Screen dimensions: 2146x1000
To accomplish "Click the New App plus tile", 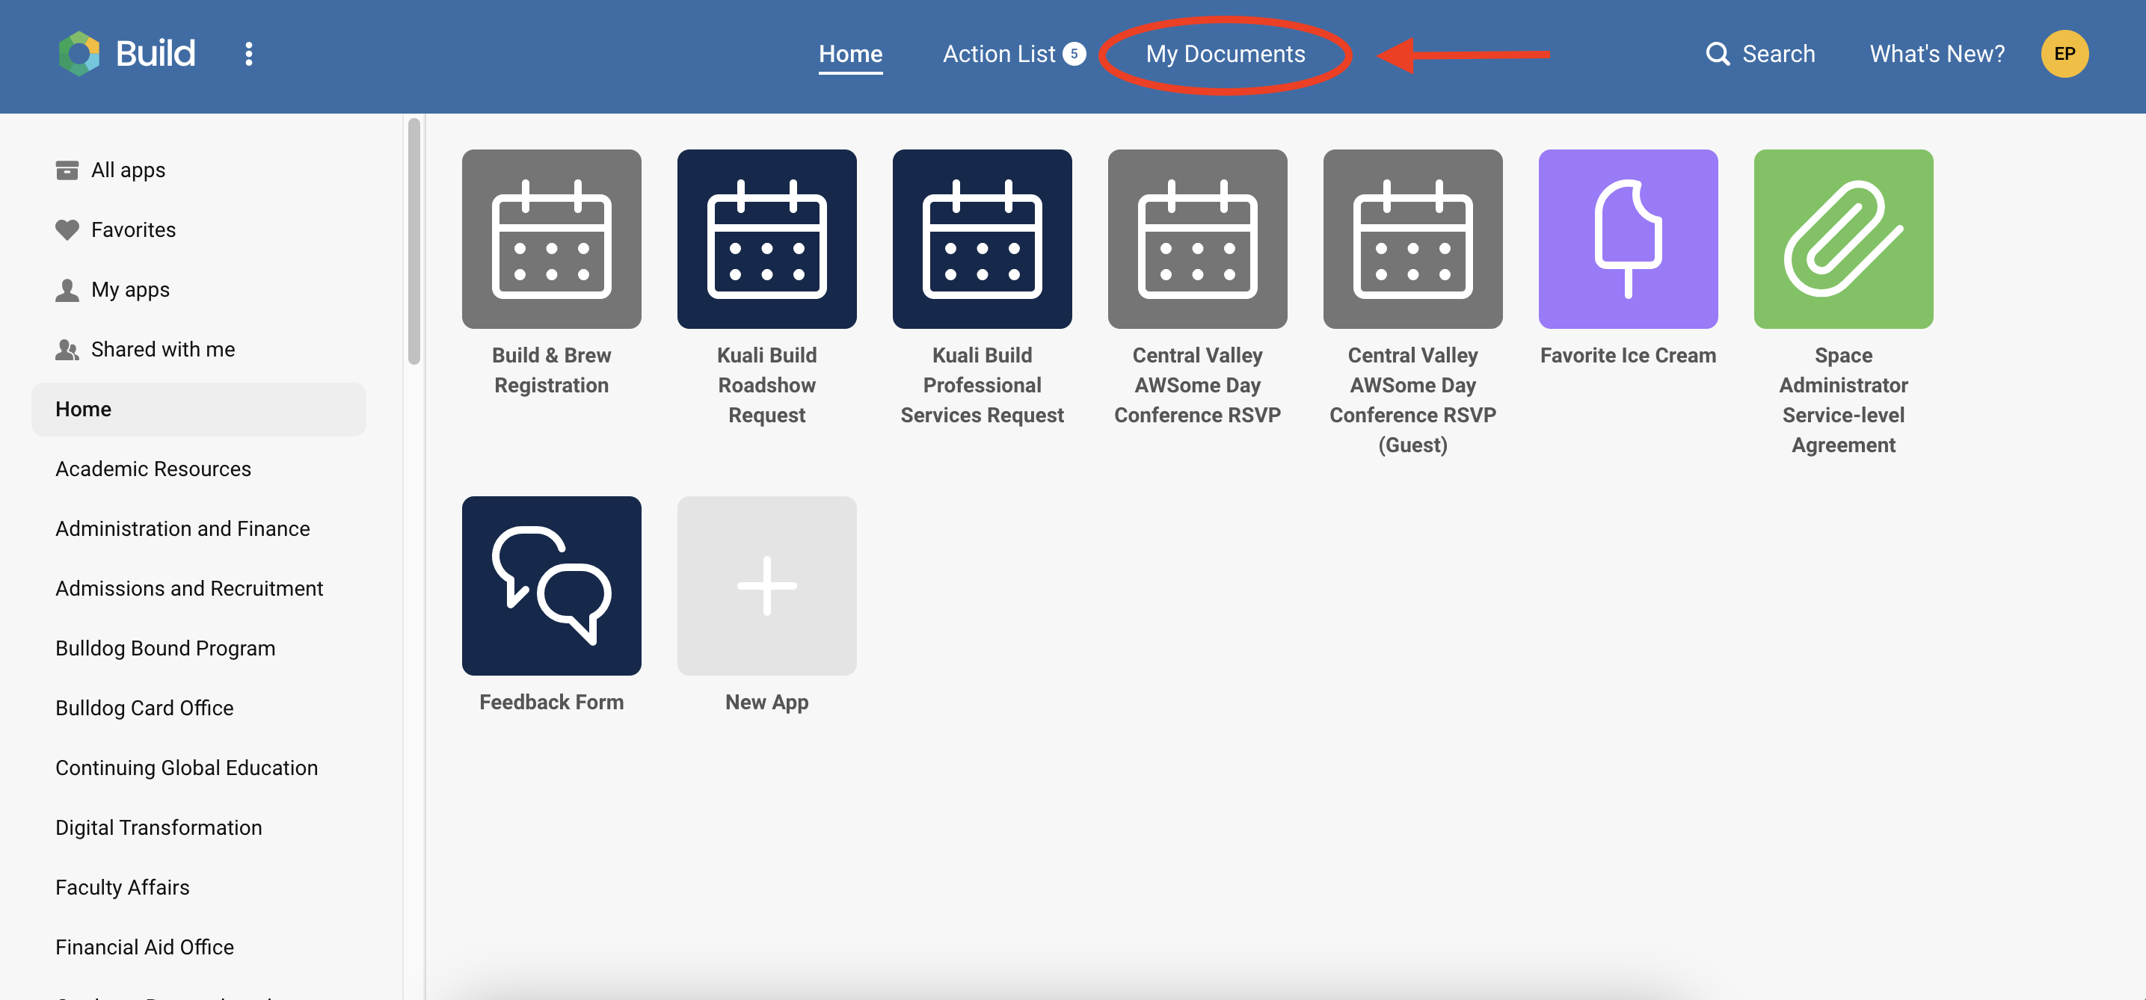I will click(x=766, y=585).
